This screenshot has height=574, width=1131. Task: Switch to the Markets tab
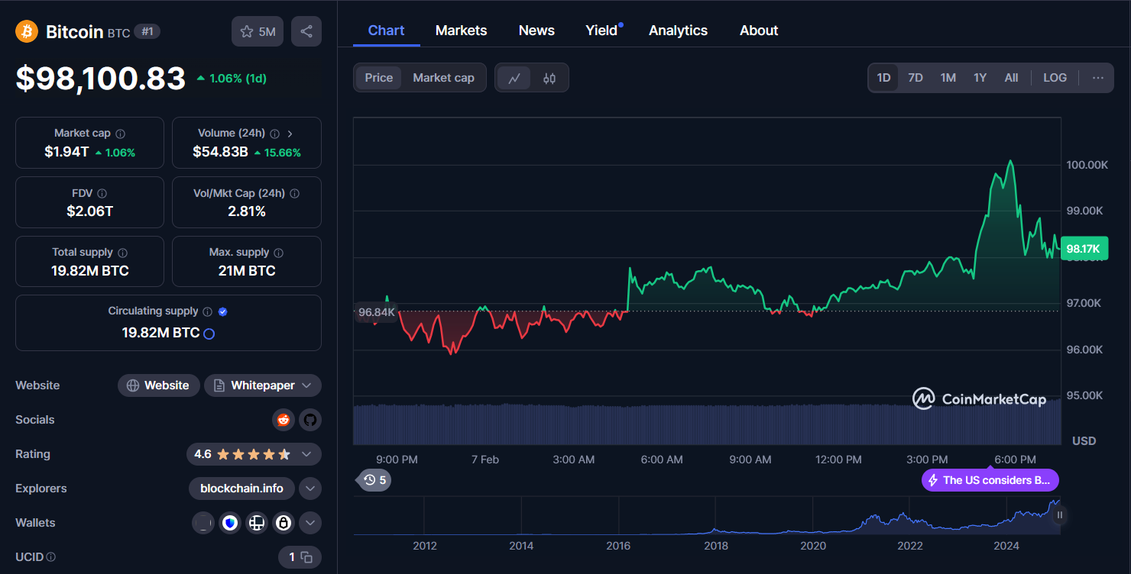tap(461, 30)
